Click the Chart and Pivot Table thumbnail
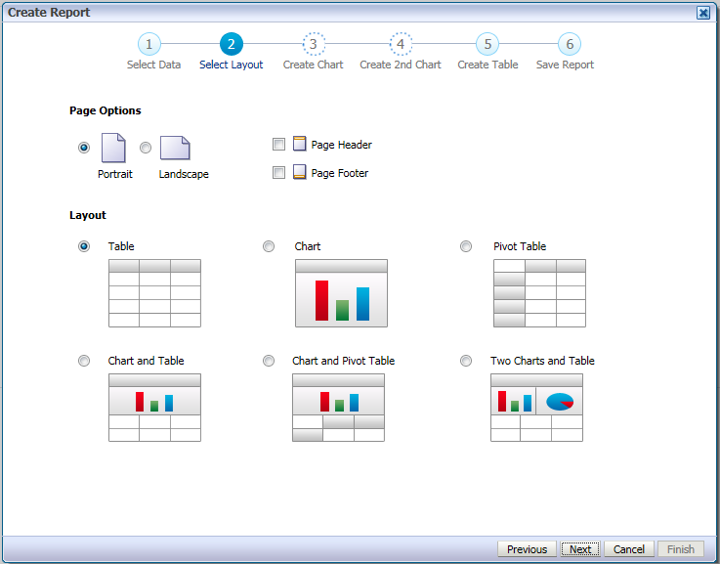The image size is (720, 564). point(338,408)
